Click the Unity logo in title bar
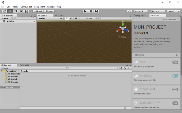The width and height of the screenshot is (182, 113). point(3,2)
